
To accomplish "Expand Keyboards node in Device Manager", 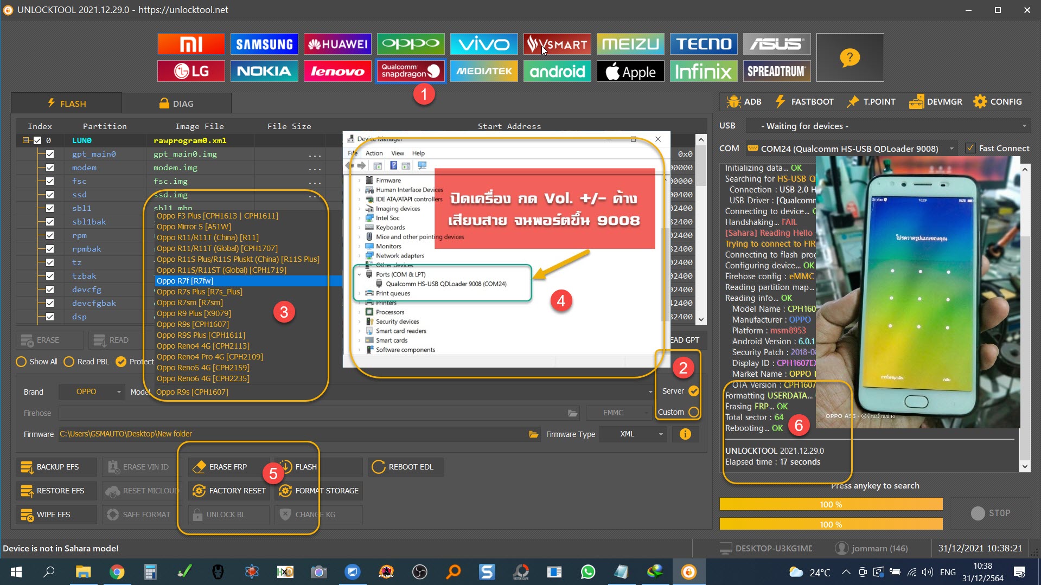I will coord(359,228).
